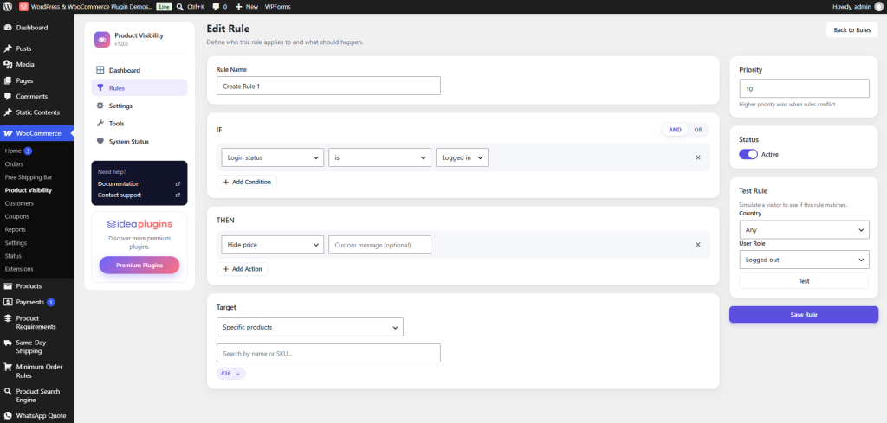Image resolution: width=887 pixels, height=423 pixels.
Task: Open plugin Dashboard menu item
Action: click(139, 71)
